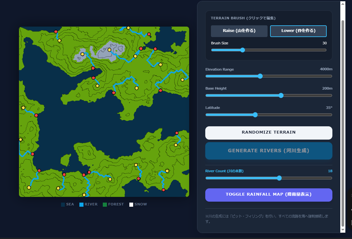Click the Brush Size slider handle
Image resolution: width=352 pixels, height=239 pixels.
[x=243, y=50]
